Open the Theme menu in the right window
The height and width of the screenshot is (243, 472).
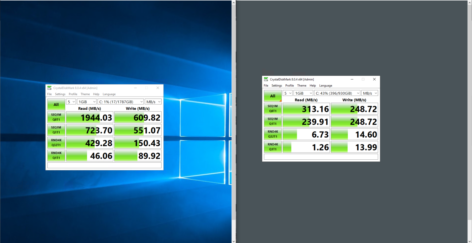coord(301,85)
